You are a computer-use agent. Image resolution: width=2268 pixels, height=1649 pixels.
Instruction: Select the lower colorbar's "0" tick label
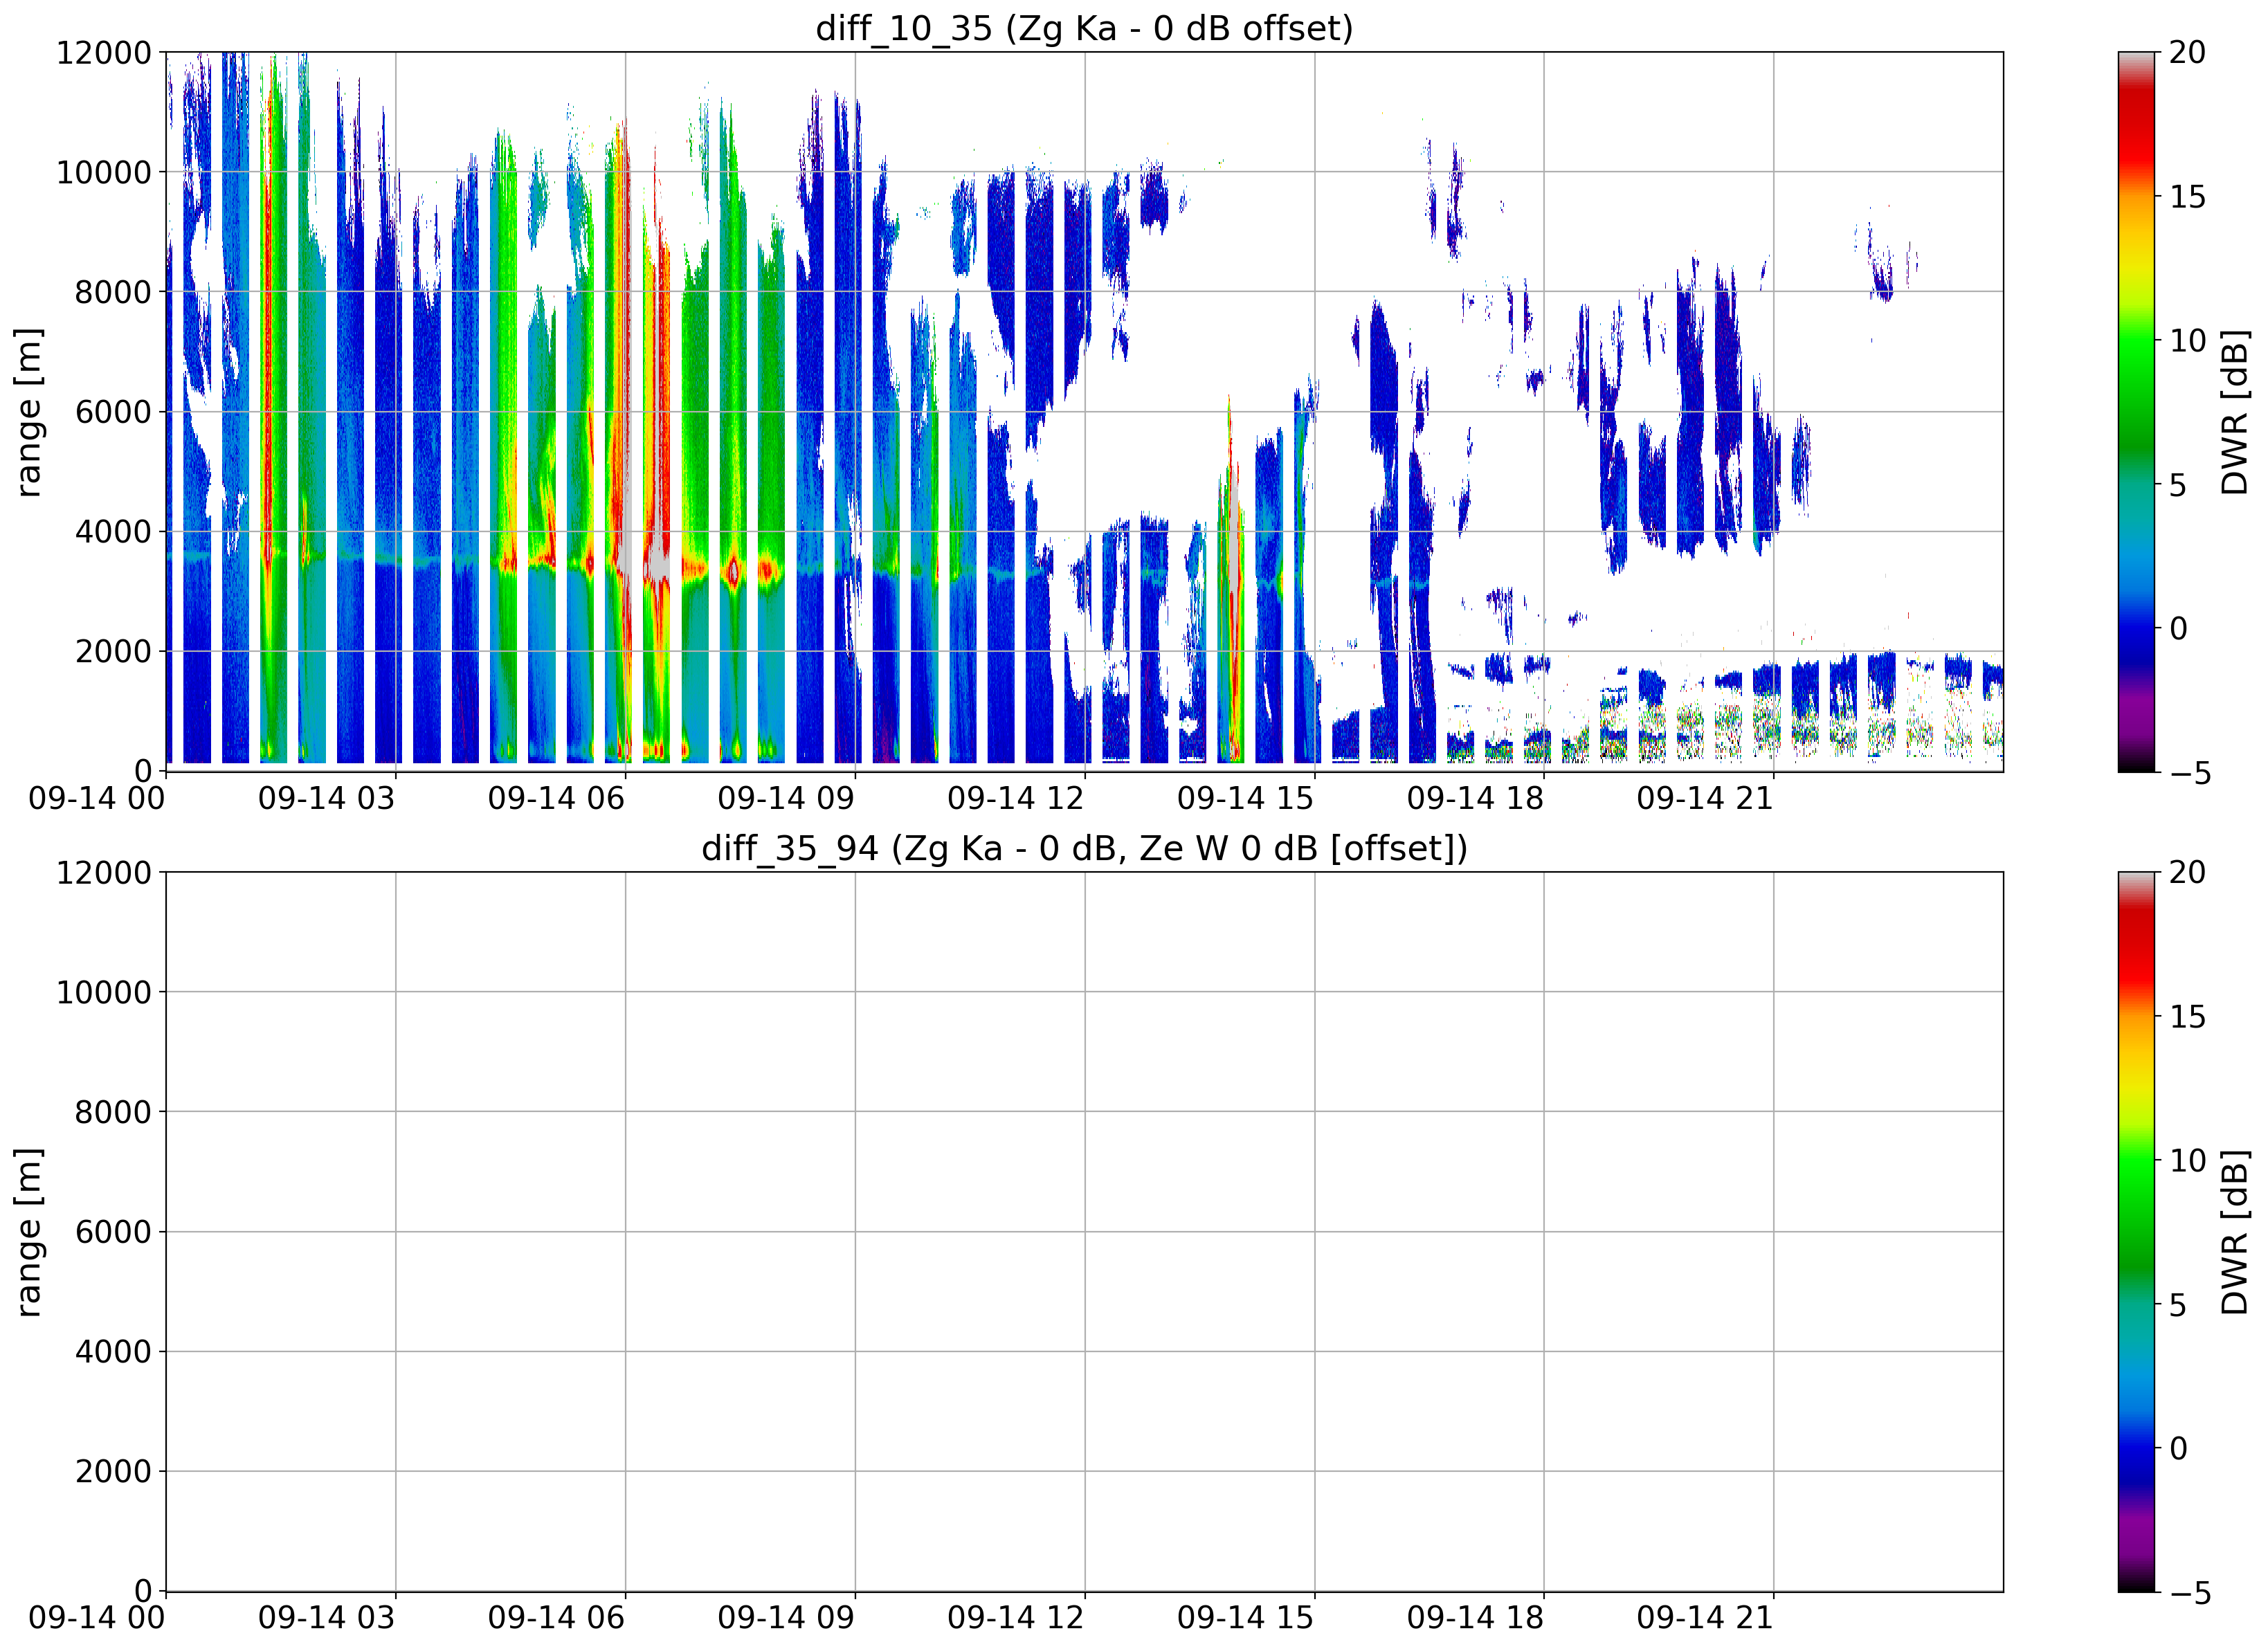click(x=2178, y=1449)
